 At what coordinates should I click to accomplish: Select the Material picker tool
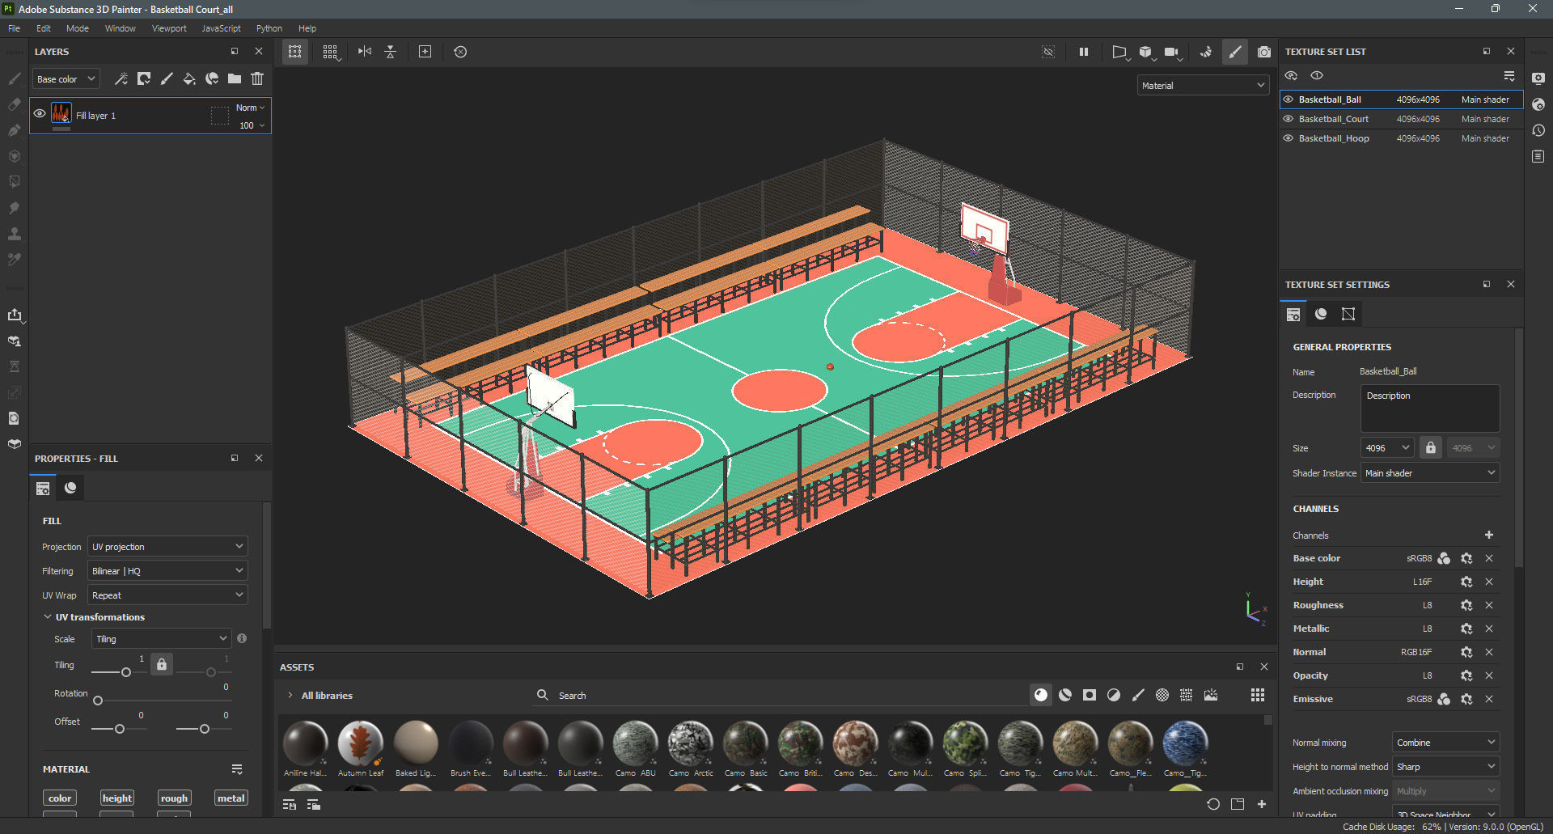14,260
